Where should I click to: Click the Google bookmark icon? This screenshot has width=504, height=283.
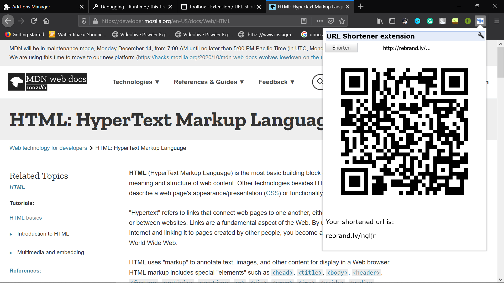tap(304, 34)
